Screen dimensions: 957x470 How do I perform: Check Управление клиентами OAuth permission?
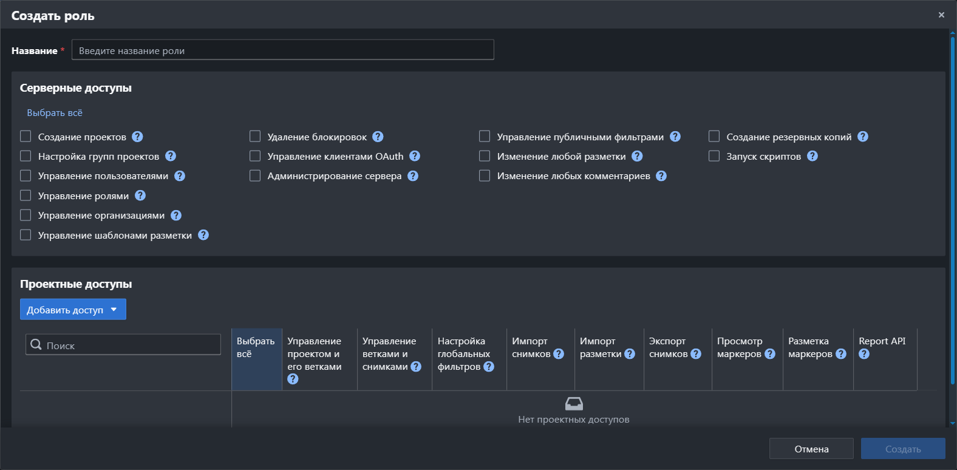(255, 156)
